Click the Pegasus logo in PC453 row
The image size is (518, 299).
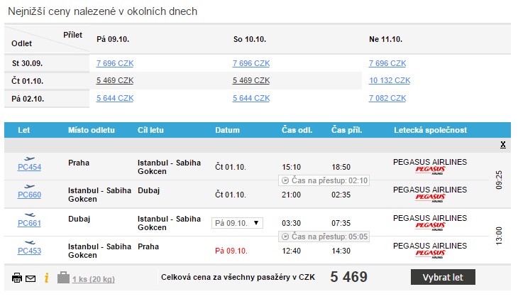pyautogui.click(x=430, y=254)
